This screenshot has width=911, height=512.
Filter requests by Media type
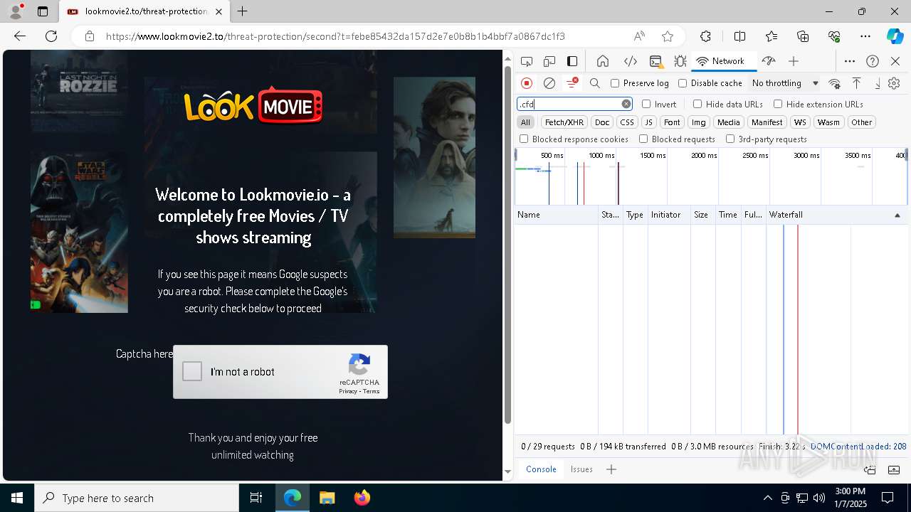point(728,122)
